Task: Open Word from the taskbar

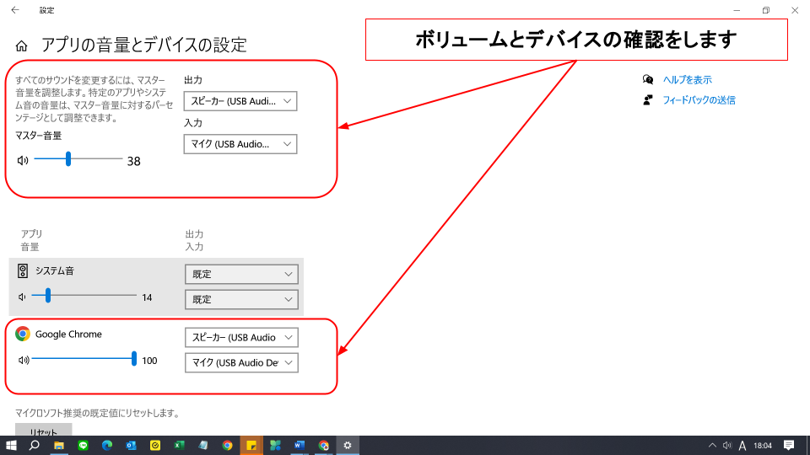Action: point(300,445)
